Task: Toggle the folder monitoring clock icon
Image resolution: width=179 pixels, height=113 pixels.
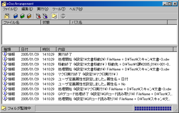Action: (54, 16)
